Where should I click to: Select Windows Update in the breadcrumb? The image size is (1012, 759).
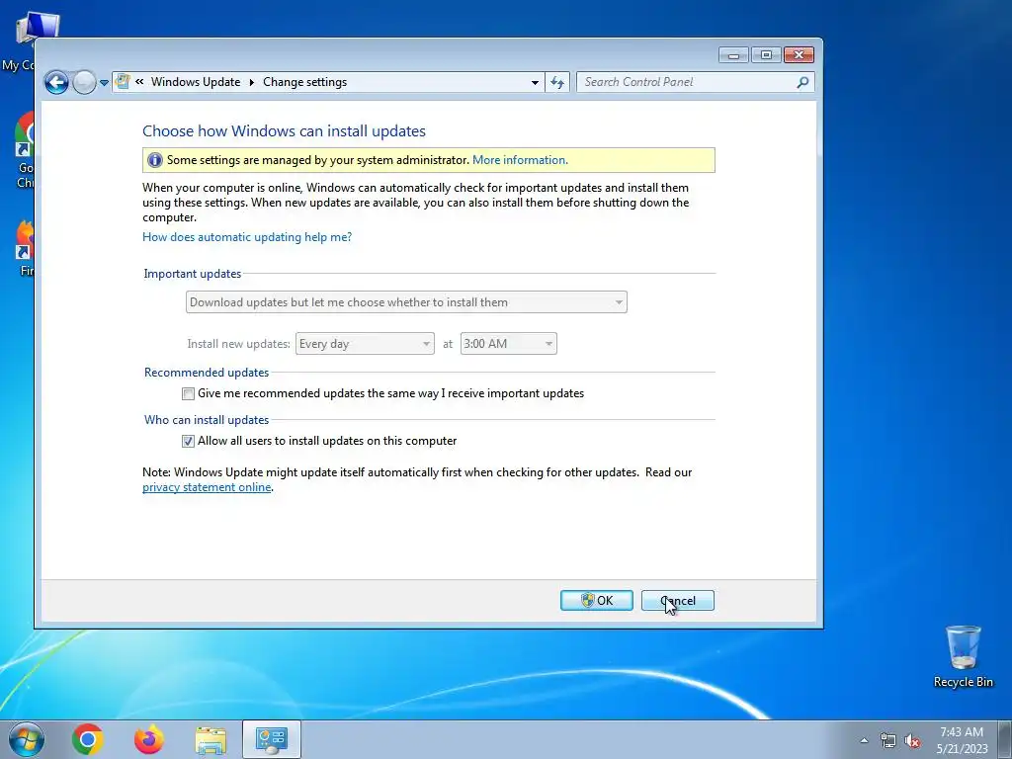196,82
